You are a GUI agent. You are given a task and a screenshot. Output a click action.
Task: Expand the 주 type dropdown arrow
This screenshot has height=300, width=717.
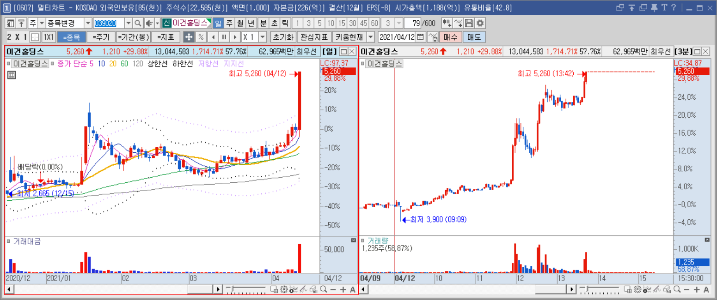tap(42, 23)
